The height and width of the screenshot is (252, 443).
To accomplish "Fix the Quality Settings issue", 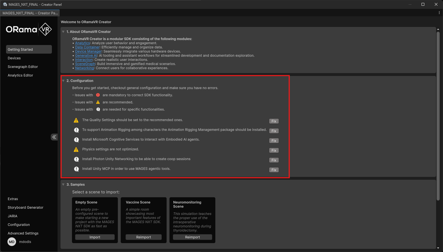I will click(x=274, y=121).
